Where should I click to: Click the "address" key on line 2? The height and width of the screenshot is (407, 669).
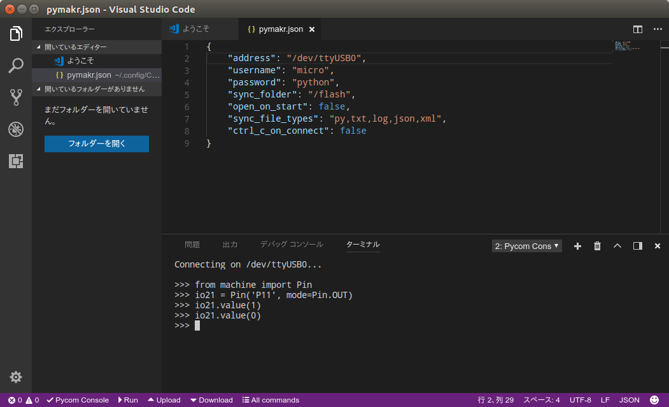[251, 58]
